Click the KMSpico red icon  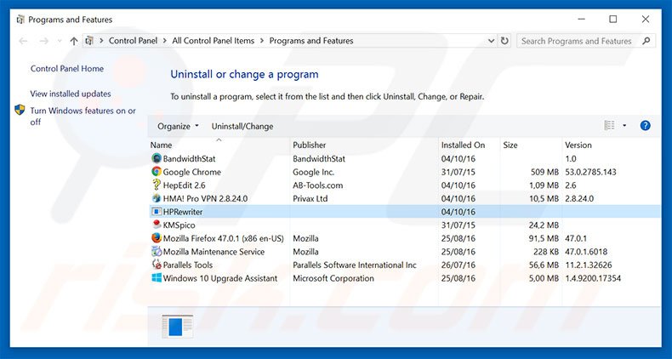pos(157,225)
